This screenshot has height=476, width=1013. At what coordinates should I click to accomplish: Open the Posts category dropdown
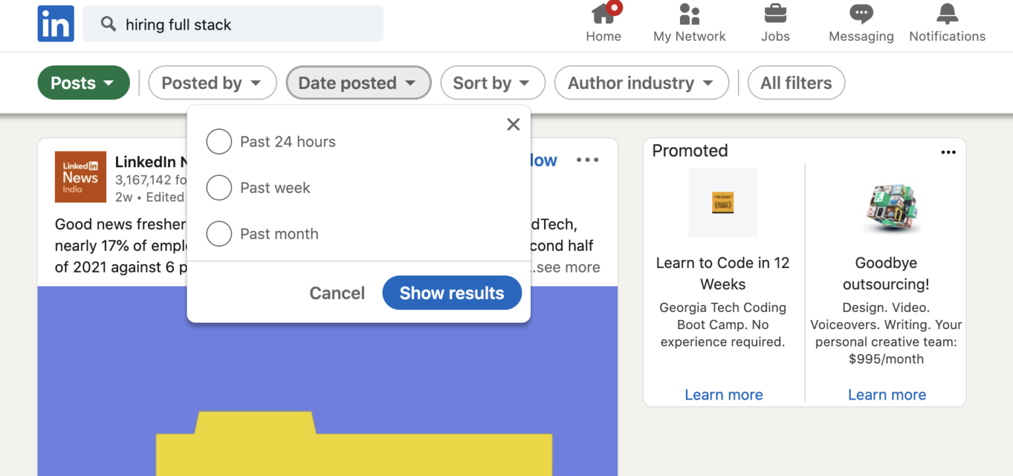pos(83,83)
